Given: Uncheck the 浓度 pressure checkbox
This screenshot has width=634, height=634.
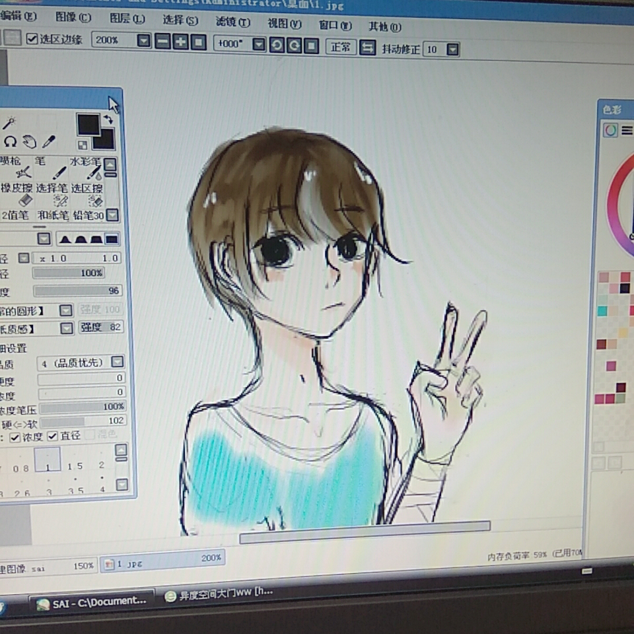Looking at the screenshot, I should [15, 437].
